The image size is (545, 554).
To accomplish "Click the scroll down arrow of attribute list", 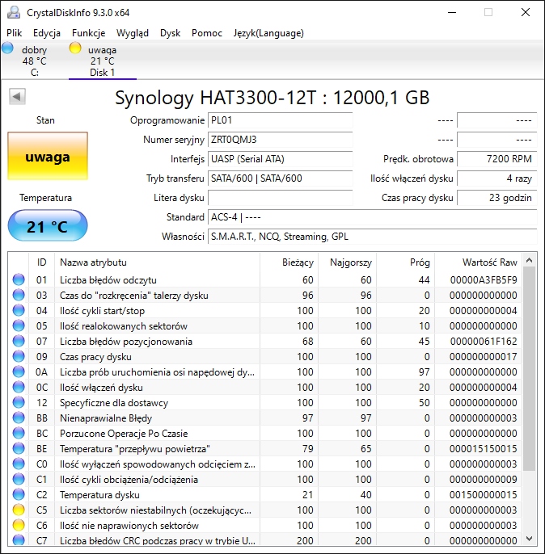I will pyautogui.click(x=529, y=539).
